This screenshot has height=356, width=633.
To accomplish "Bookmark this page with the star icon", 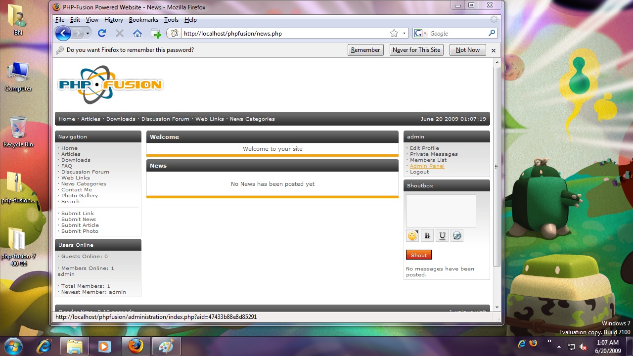I will pyautogui.click(x=394, y=34).
